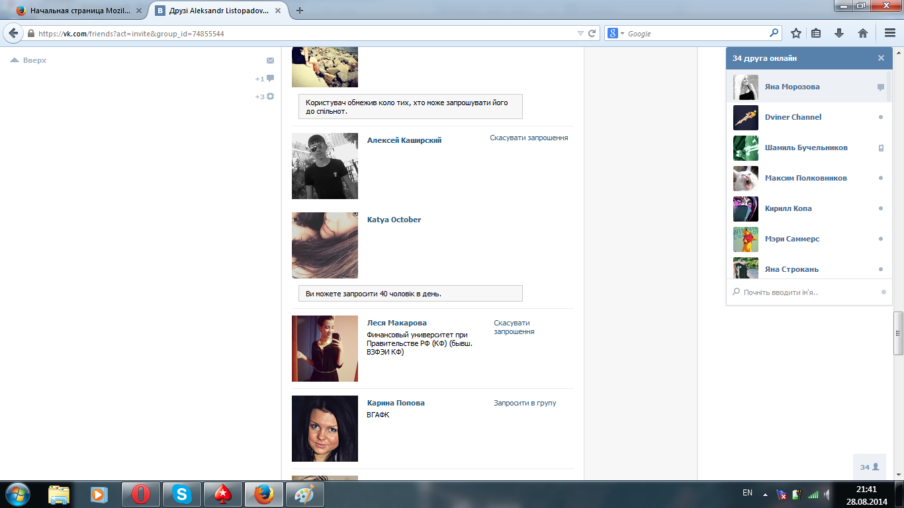
Task: Click the search magnifier icon
Action: point(774,33)
